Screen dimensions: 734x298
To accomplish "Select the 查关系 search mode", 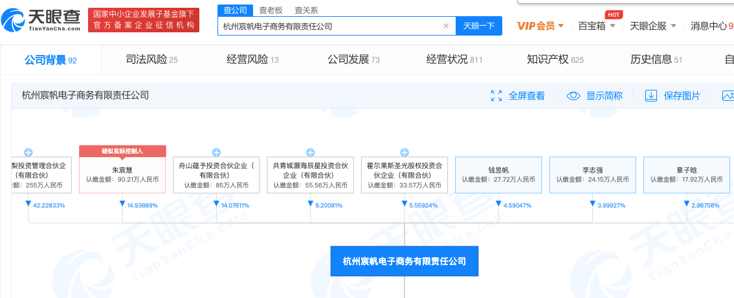I will click(x=306, y=10).
